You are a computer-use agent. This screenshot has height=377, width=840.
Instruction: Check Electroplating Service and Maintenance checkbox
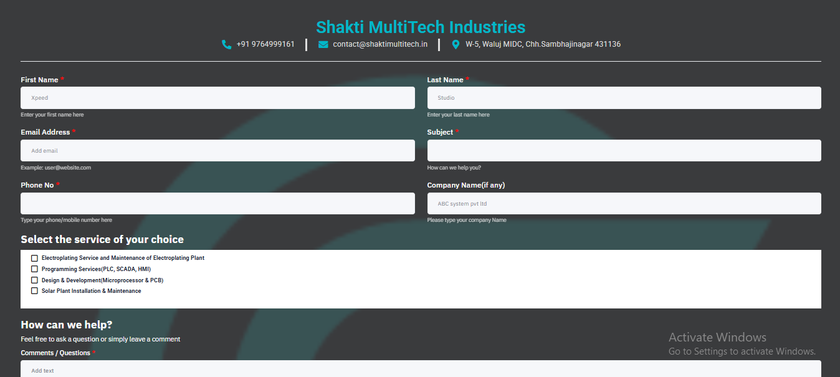pyautogui.click(x=35, y=258)
